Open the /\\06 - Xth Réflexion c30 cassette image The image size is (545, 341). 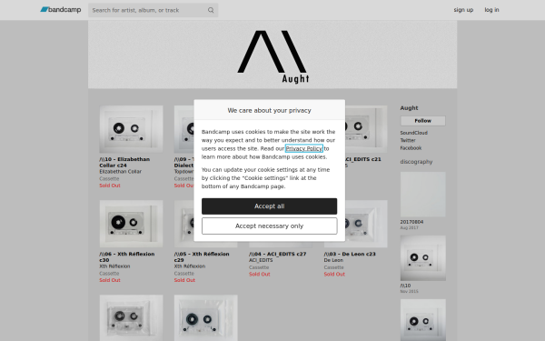(131, 224)
